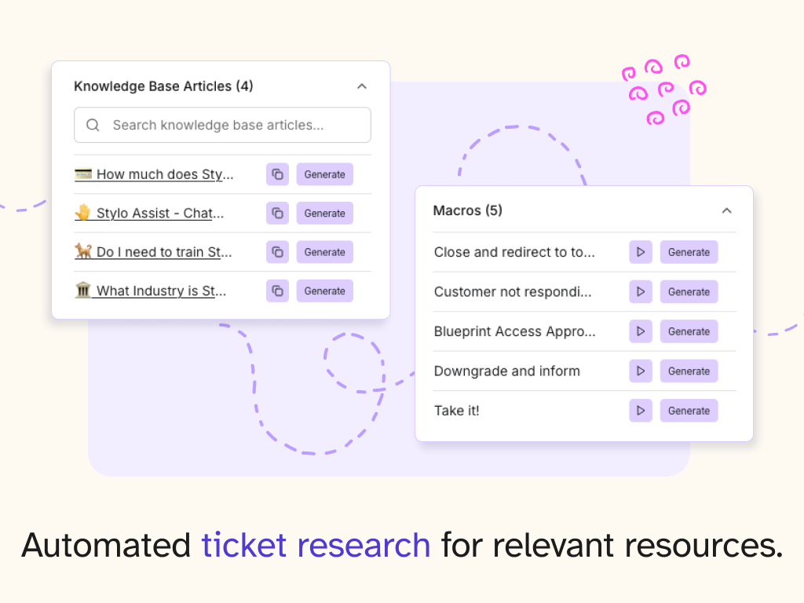Click the search magnifier icon
This screenshot has height=603, width=804.
click(93, 125)
